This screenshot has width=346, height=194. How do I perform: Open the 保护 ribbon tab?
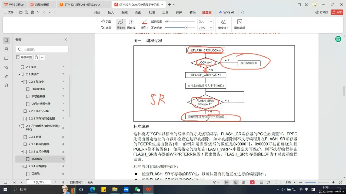coord(179,12)
